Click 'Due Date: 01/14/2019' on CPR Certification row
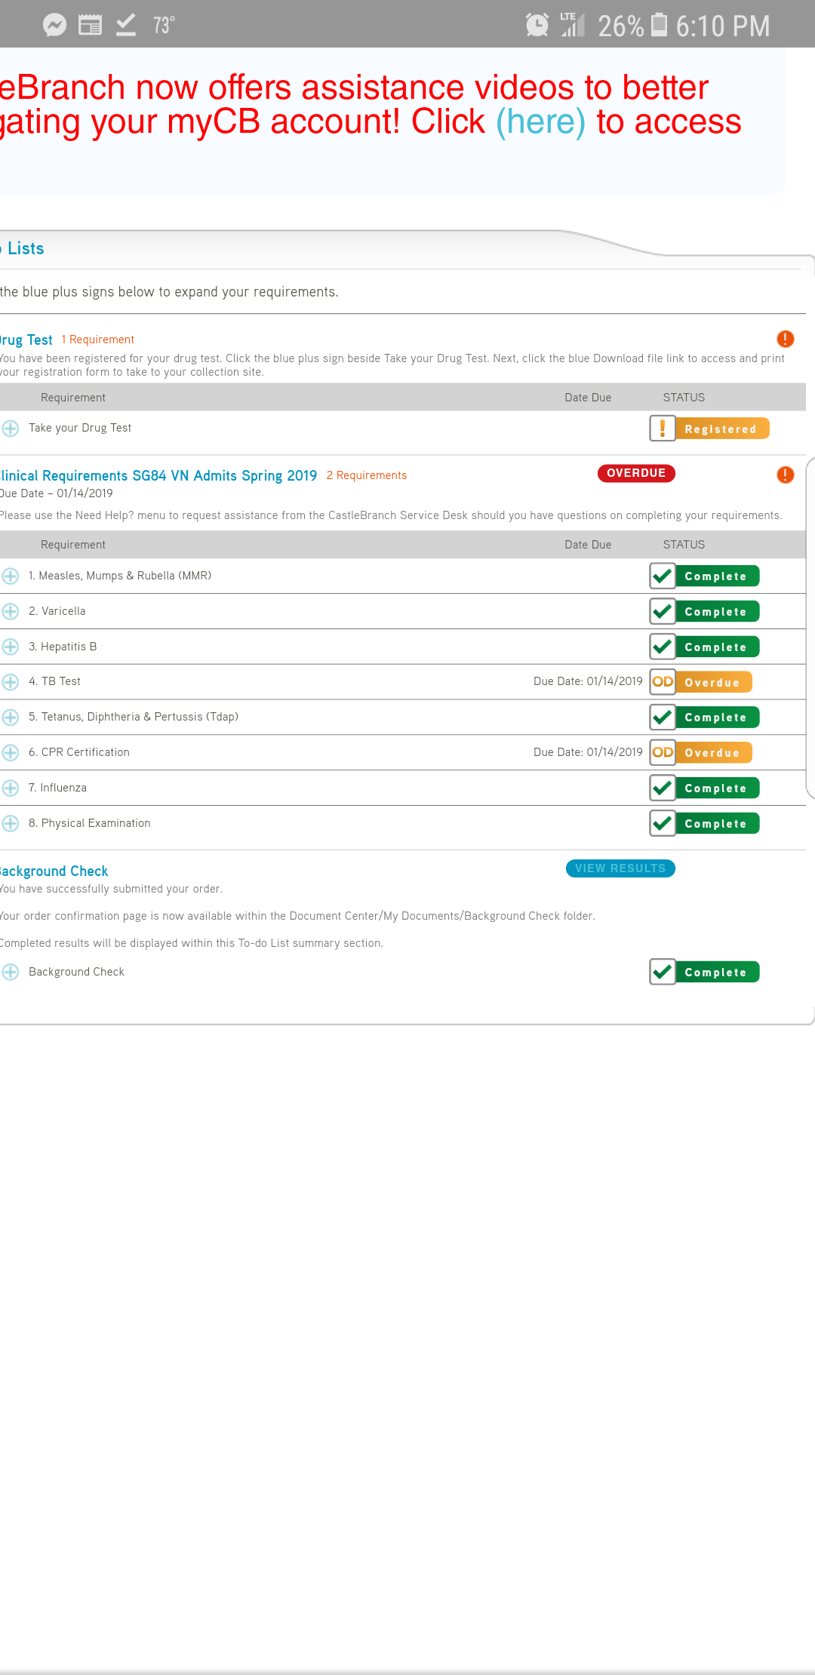Screen dimensions: 815x1675 (x=588, y=752)
